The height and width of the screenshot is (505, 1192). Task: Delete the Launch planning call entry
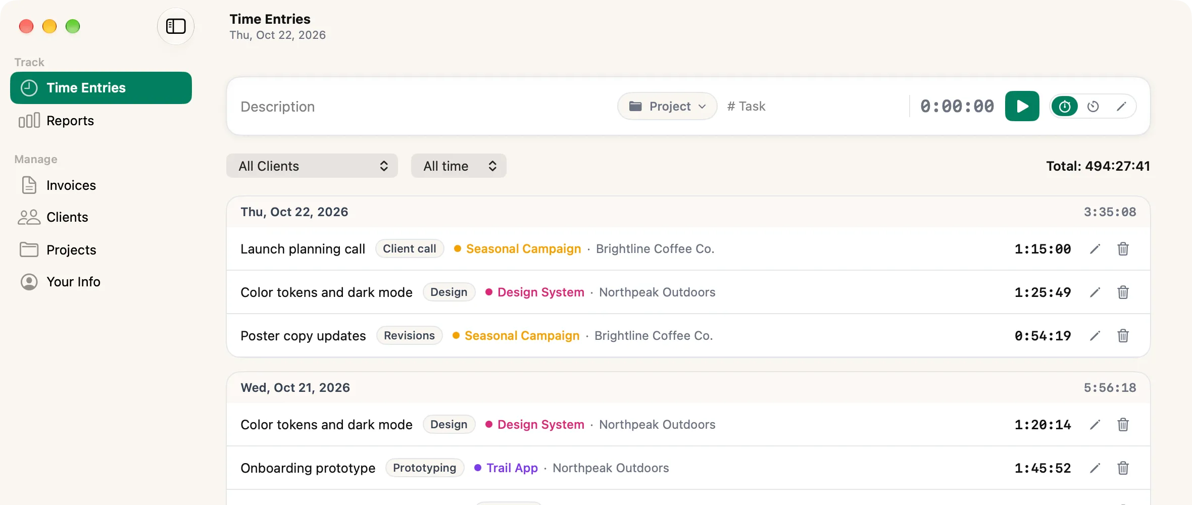[1123, 249]
